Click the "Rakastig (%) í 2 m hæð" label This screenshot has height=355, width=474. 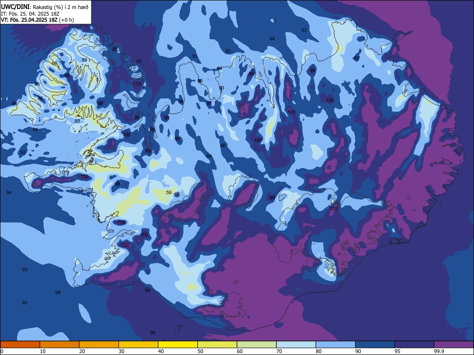pos(61,7)
